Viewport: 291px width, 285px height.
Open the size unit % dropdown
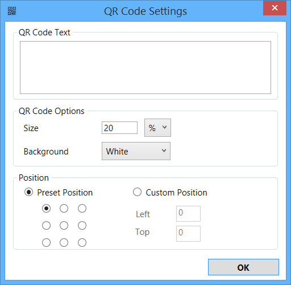coord(157,128)
